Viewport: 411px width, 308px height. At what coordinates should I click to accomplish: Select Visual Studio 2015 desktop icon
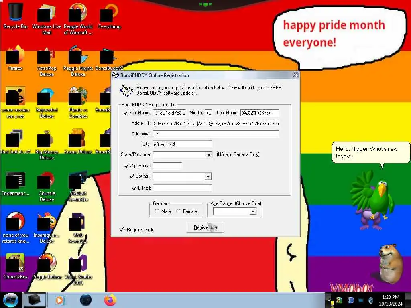point(78,269)
